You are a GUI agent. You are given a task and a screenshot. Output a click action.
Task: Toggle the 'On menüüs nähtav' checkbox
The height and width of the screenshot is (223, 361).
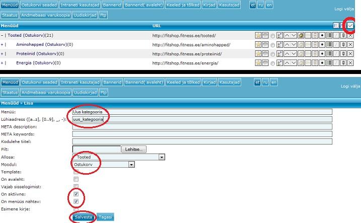(x=76, y=201)
